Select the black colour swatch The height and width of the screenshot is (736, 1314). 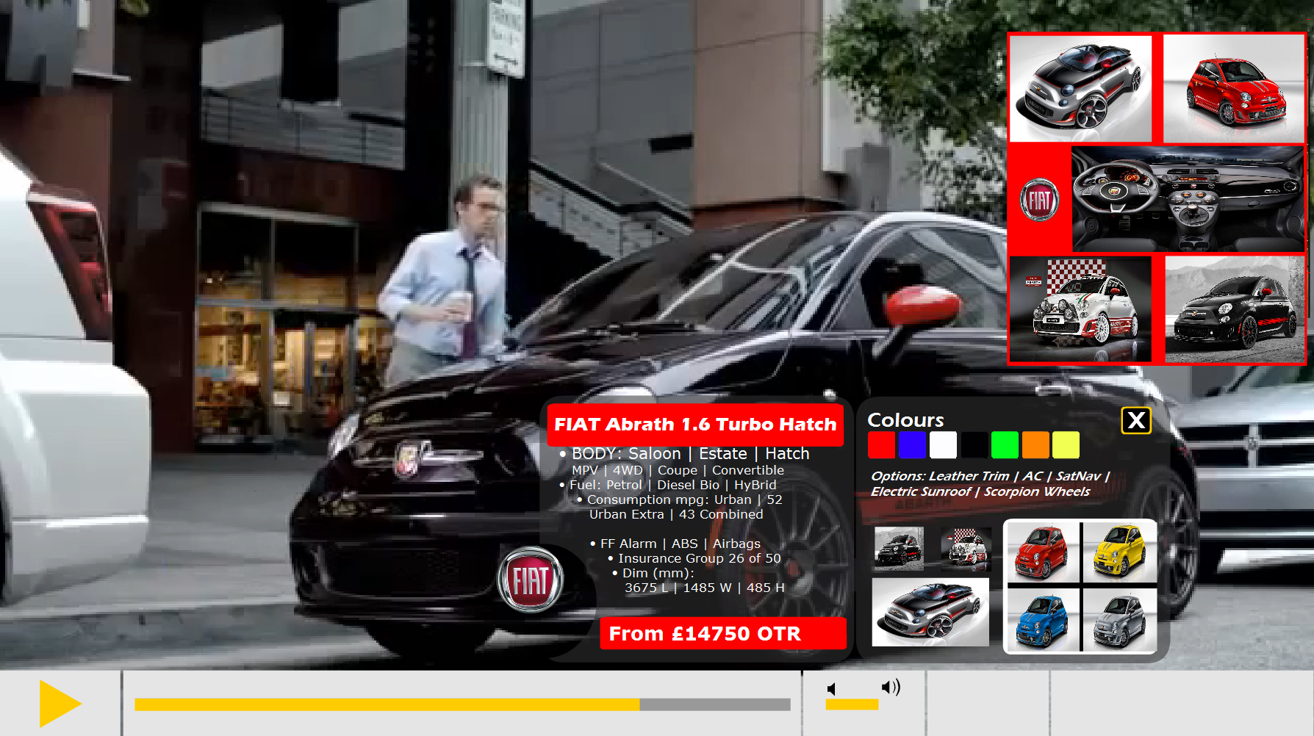tap(974, 445)
